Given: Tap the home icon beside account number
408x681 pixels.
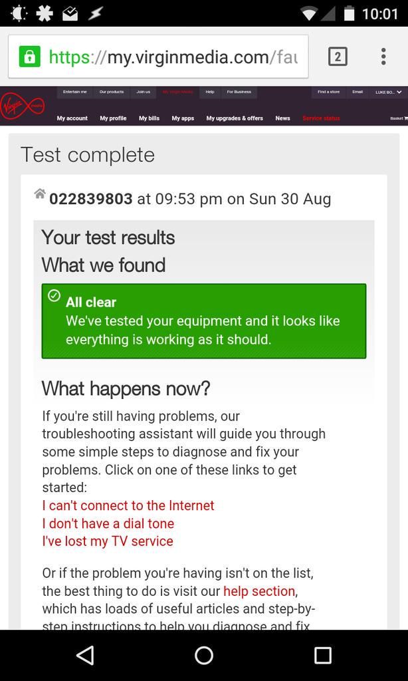Looking at the screenshot, I should point(39,194).
